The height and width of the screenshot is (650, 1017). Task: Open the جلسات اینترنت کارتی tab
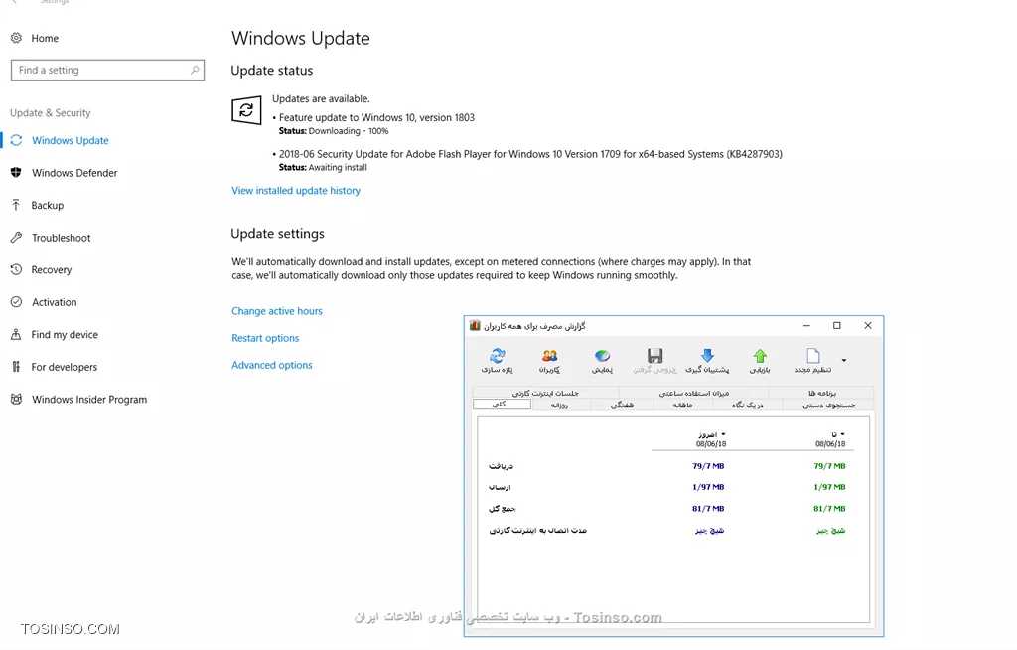point(545,393)
